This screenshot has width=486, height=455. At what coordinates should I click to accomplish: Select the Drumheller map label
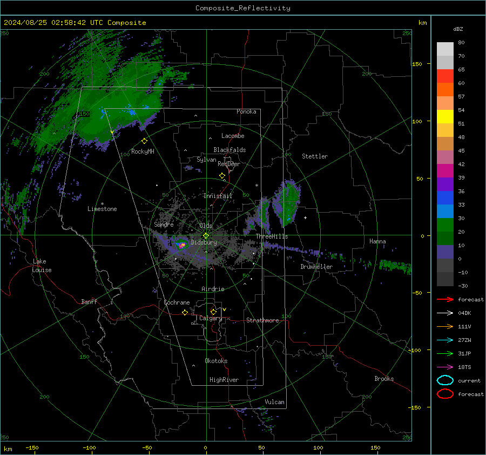pos(316,267)
